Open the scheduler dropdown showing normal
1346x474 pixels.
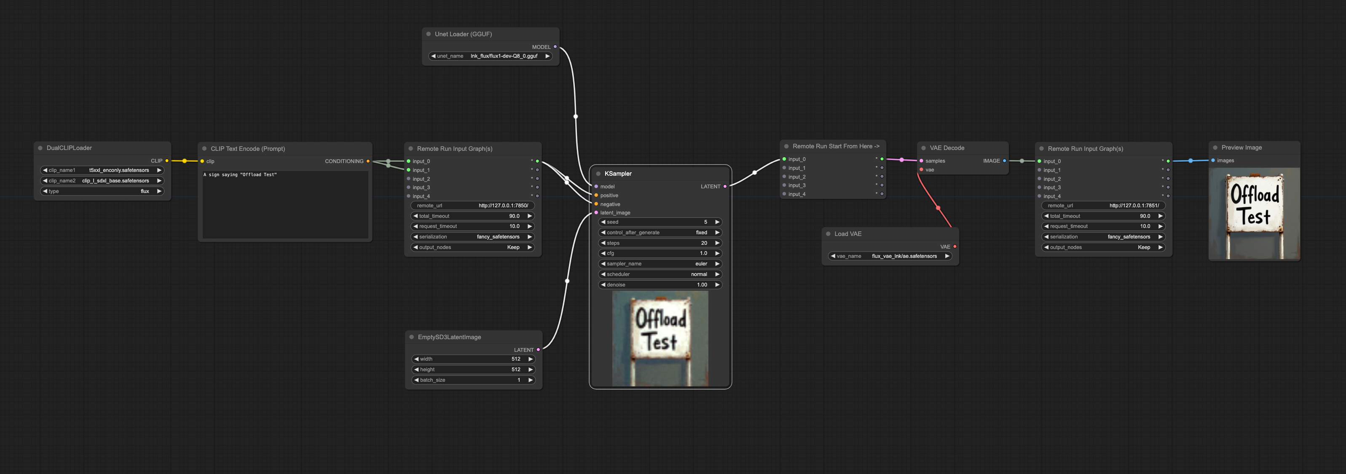tap(660, 274)
